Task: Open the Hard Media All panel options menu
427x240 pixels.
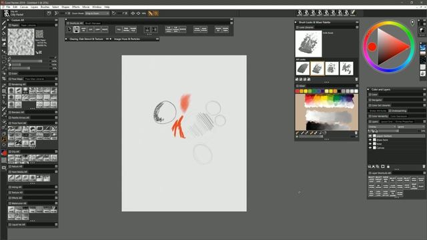Action: [56, 172]
